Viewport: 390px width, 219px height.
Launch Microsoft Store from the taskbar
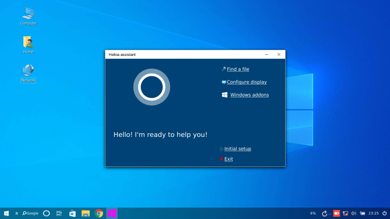click(x=72, y=213)
